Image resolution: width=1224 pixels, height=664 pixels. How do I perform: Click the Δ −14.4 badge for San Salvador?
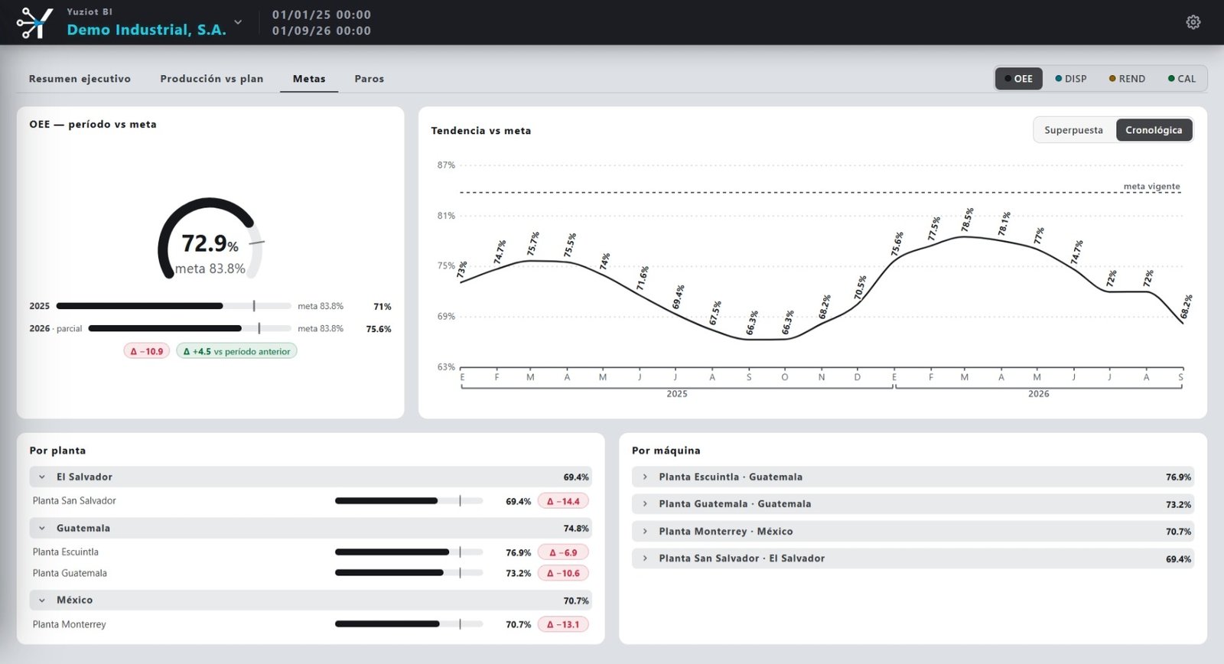563,501
